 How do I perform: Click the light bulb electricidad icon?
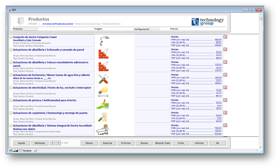coord(103,91)
